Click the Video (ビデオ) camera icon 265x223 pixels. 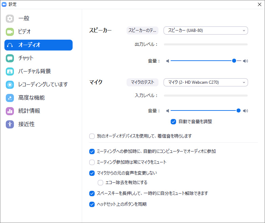pos(10,32)
